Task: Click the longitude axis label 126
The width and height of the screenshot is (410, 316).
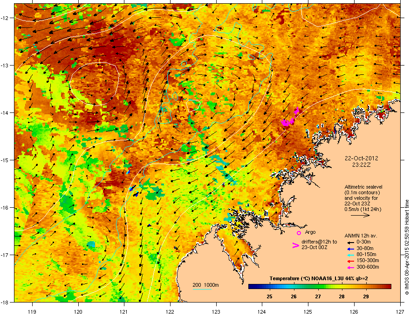Action: pos(354,311)
